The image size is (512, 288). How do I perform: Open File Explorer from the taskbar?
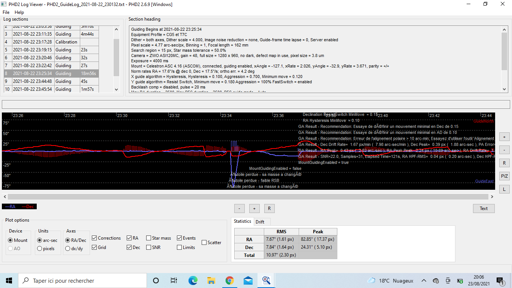tap(211, 280)
